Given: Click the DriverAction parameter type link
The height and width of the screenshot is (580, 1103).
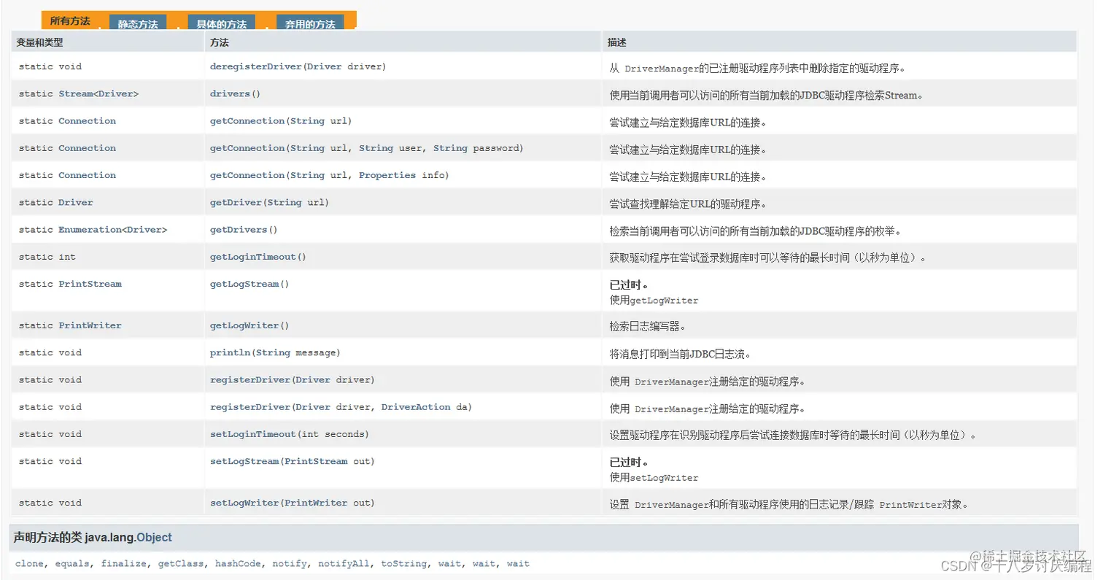Looking at the screenshot, I should pyautogui.click(x=416, y=407).
